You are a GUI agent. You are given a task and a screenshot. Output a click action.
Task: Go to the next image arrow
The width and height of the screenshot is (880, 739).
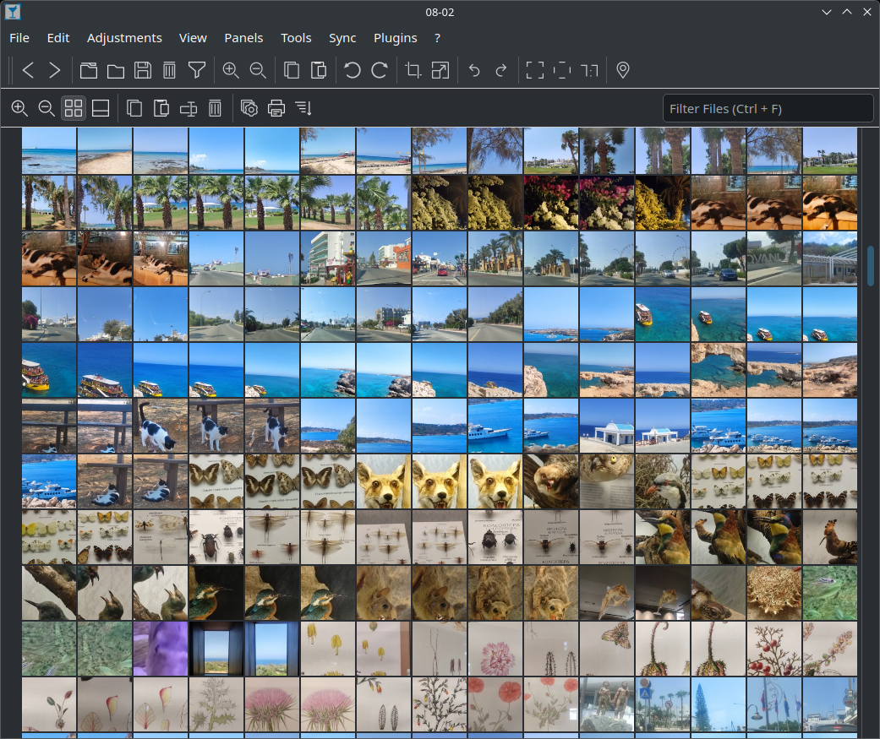55,70
